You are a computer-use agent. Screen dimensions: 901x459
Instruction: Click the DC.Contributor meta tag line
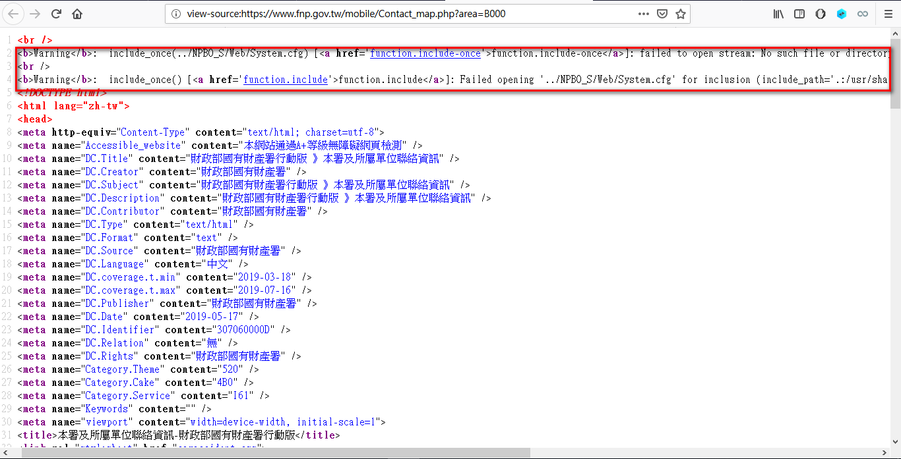173,211
